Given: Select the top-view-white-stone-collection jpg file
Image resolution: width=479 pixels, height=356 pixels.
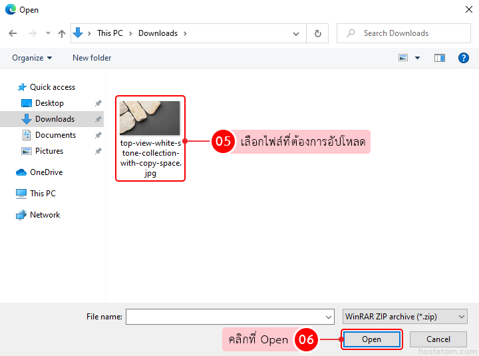Looking at the screenshot, I should coord(150,138).
